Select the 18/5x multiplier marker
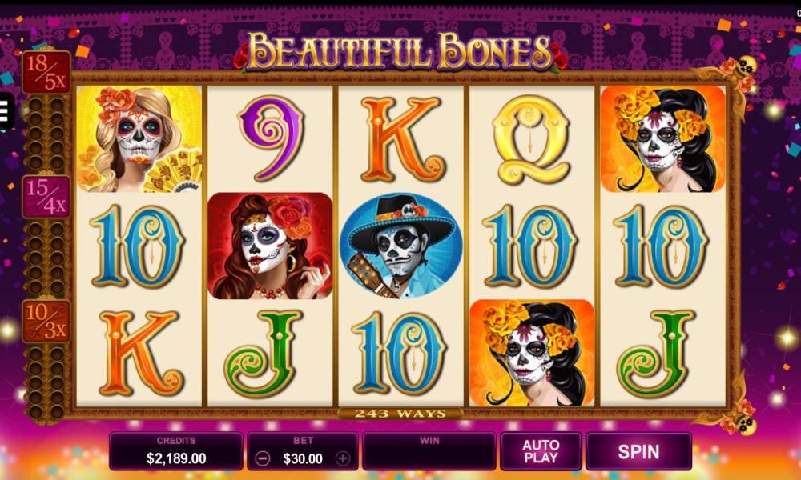The image size is (801, 480). (x=46, y=73)
